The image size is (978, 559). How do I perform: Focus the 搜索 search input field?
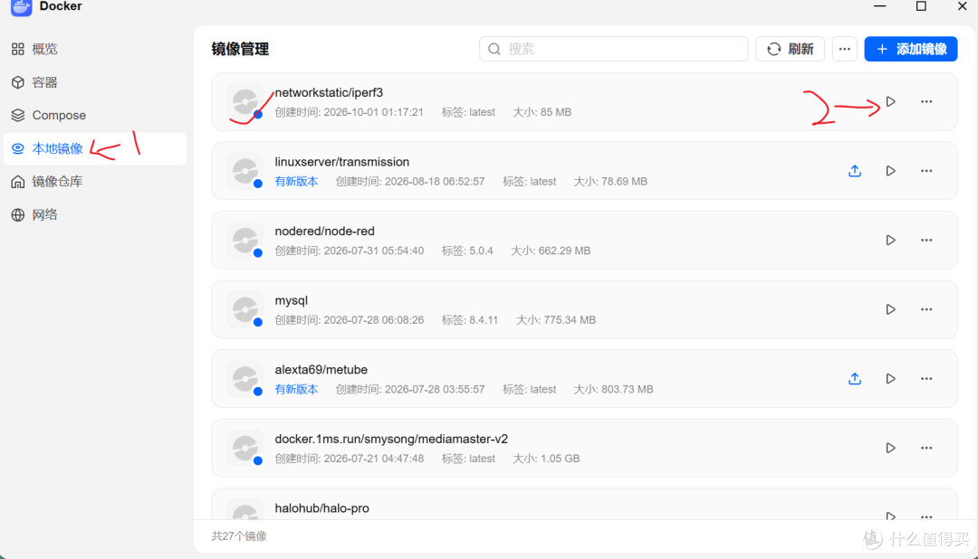[x=614, y=49]
